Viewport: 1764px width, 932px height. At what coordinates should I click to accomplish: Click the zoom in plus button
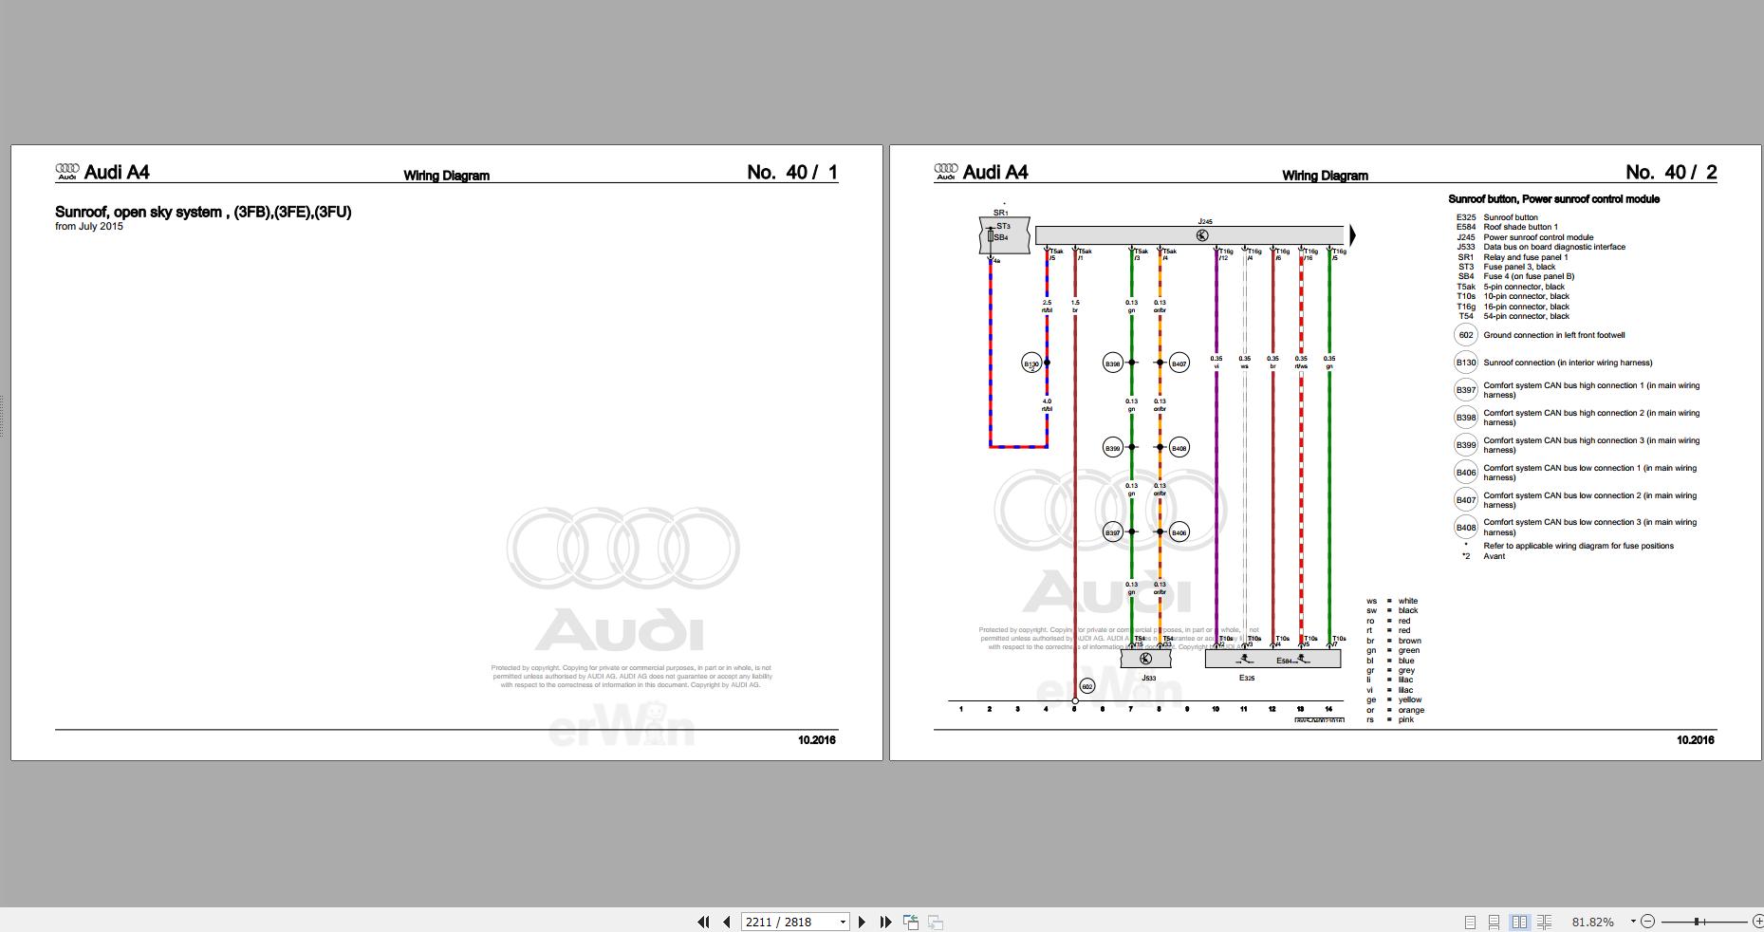coord(1757,922)
